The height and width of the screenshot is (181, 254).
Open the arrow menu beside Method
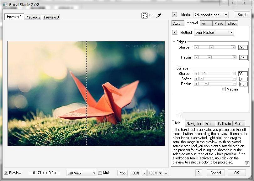pyautogui.click(x=174, y=33)
